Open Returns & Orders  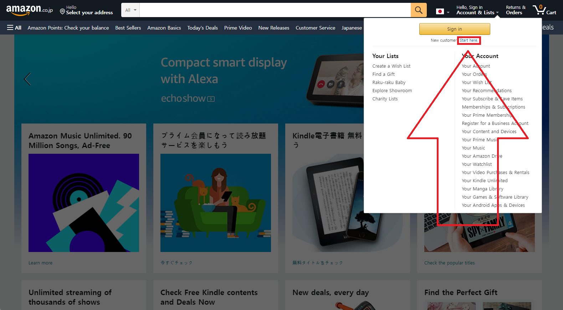click(x=516, y=10)
